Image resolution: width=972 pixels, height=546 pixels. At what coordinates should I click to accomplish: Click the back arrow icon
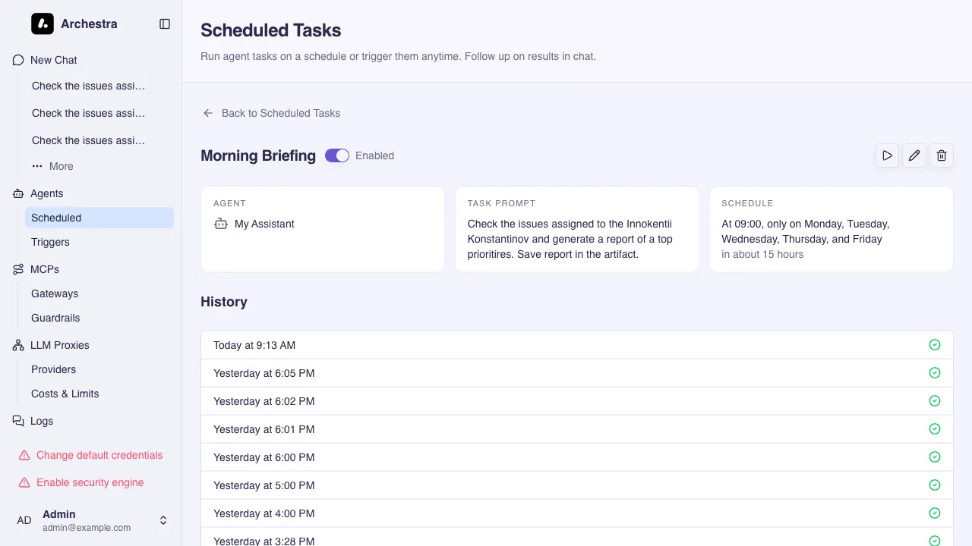pyautogui.click(x=208, y=113)
